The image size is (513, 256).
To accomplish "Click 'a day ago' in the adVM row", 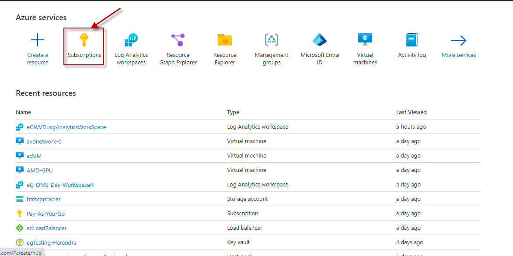I will click(x=408, y=156).
